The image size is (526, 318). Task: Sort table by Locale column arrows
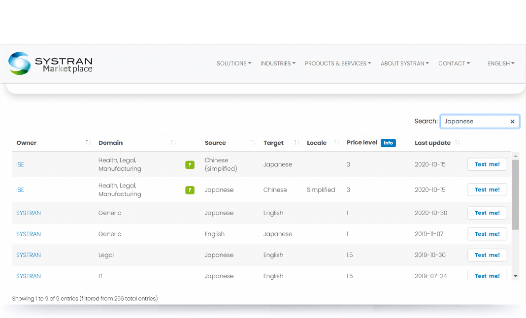coord(336,143)
